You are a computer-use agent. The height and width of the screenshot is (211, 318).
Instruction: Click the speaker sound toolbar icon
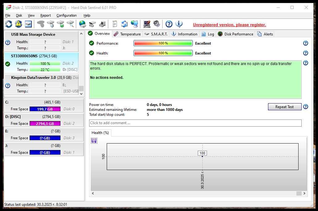156,24
